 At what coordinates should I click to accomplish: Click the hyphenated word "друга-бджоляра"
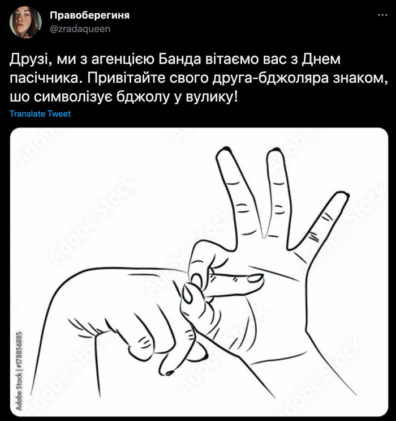coord(270,79)
